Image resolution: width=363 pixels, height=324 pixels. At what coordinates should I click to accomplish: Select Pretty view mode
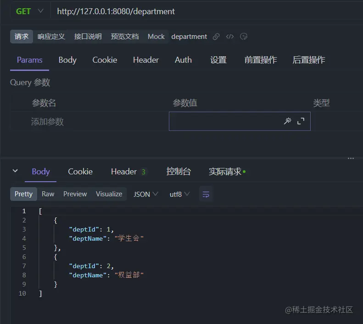tap(23, 194)
